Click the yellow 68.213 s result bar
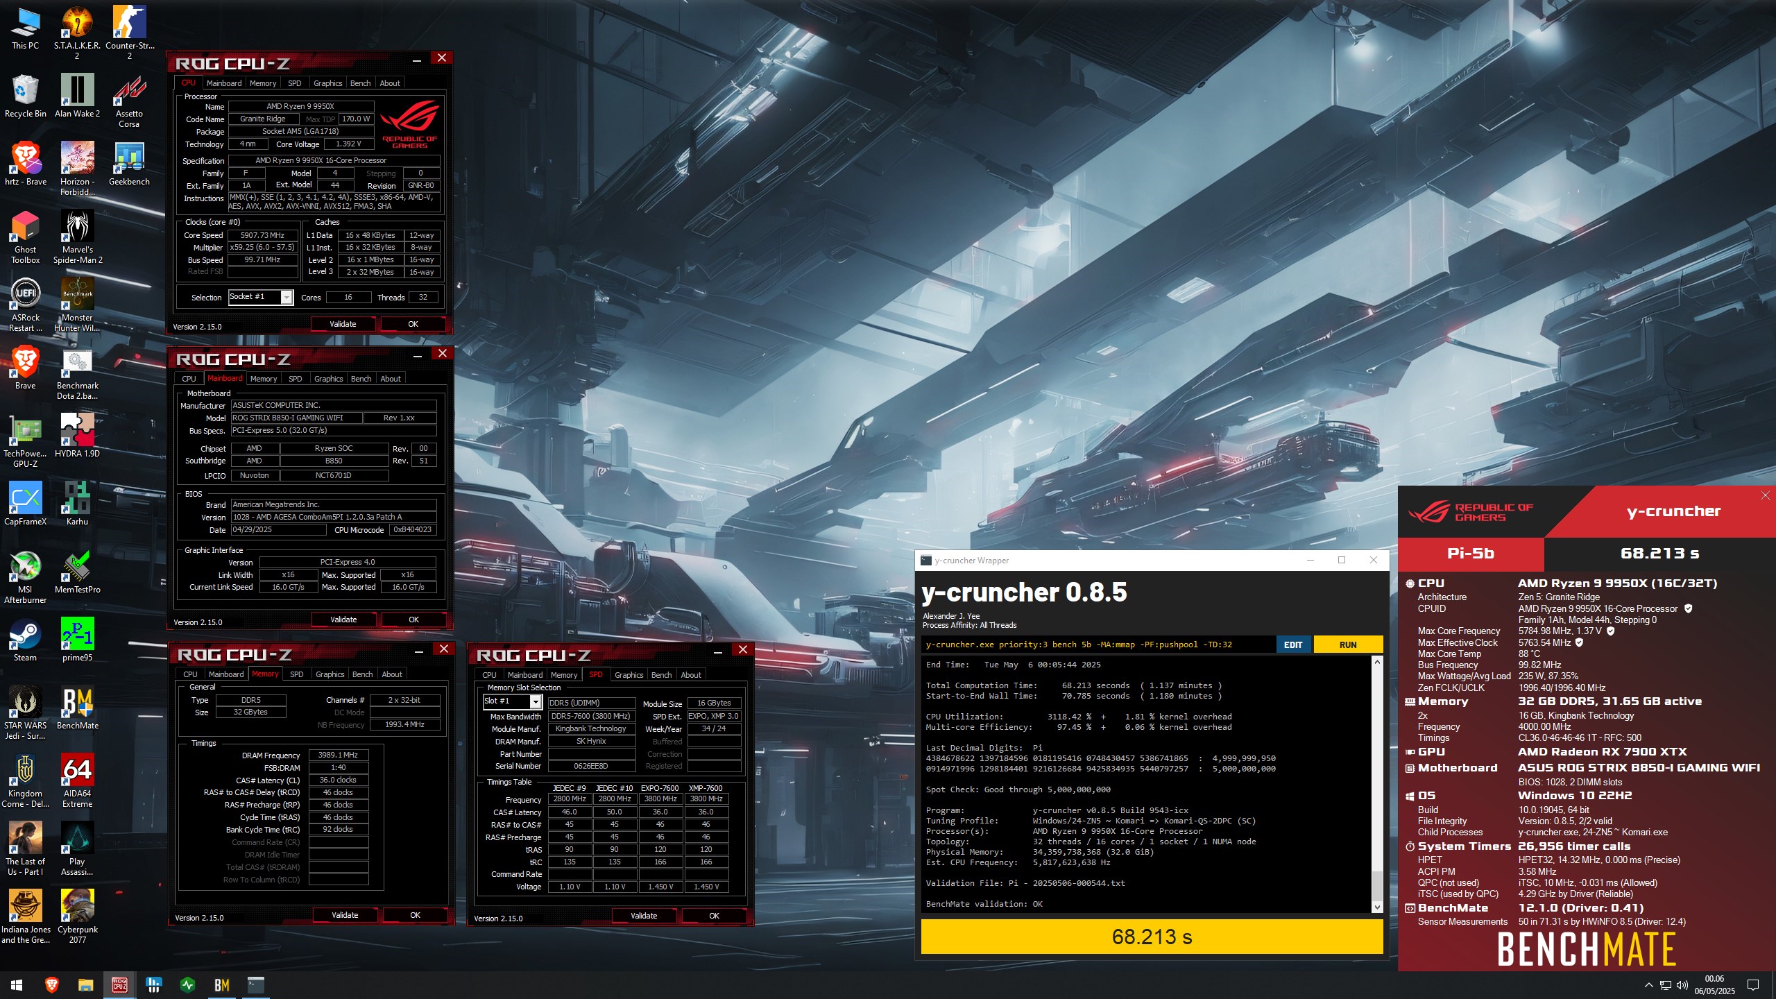 pyautogui.click(x=1152, y=937)
